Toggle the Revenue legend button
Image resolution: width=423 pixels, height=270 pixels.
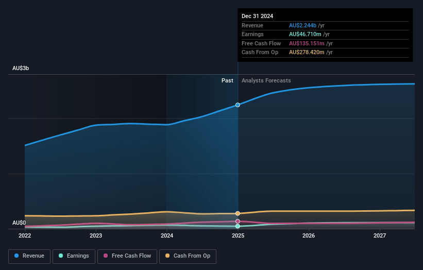[x=29, y=256]
